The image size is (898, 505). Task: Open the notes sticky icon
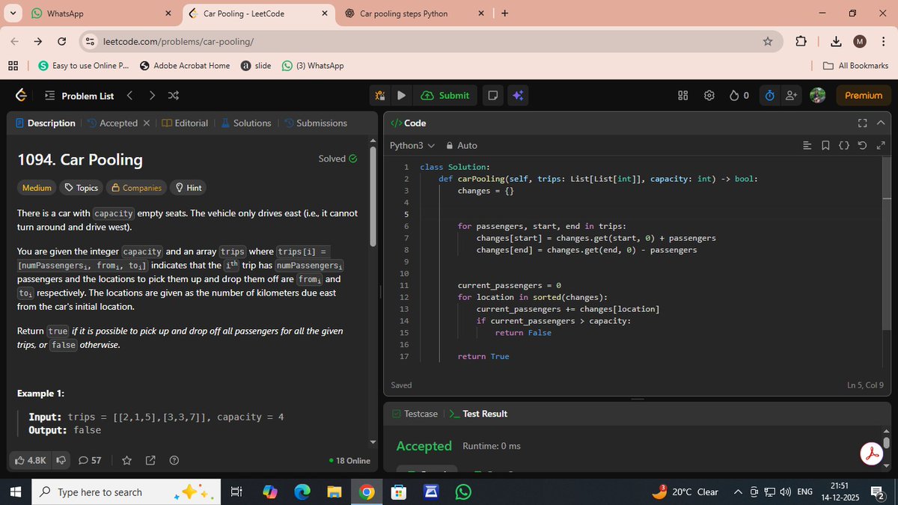coord(492,95)
